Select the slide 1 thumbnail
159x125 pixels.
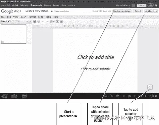click(14, 34)
